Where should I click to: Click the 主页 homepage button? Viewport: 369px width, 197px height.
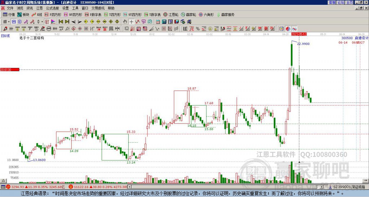point(350,3)
